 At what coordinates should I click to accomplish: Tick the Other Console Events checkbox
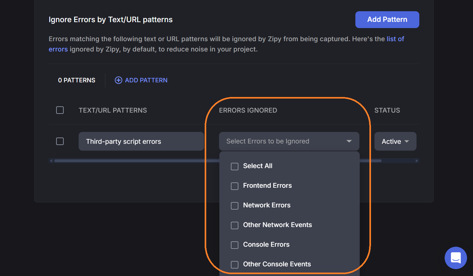point(235,264)
